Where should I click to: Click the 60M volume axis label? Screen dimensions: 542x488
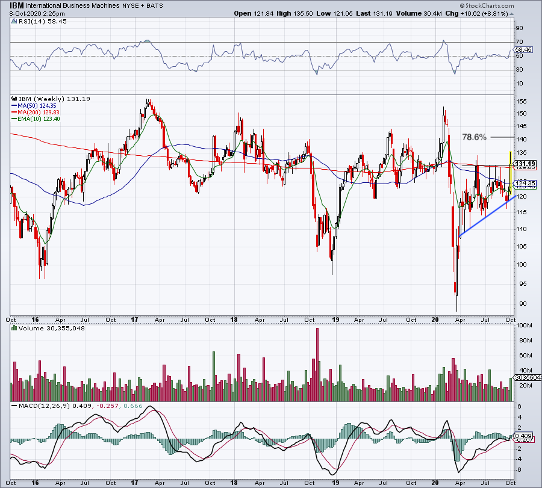click(x=525, y=356)
